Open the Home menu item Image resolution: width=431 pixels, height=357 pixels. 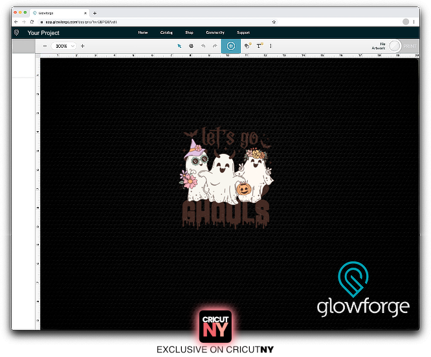tap(142, 32)
